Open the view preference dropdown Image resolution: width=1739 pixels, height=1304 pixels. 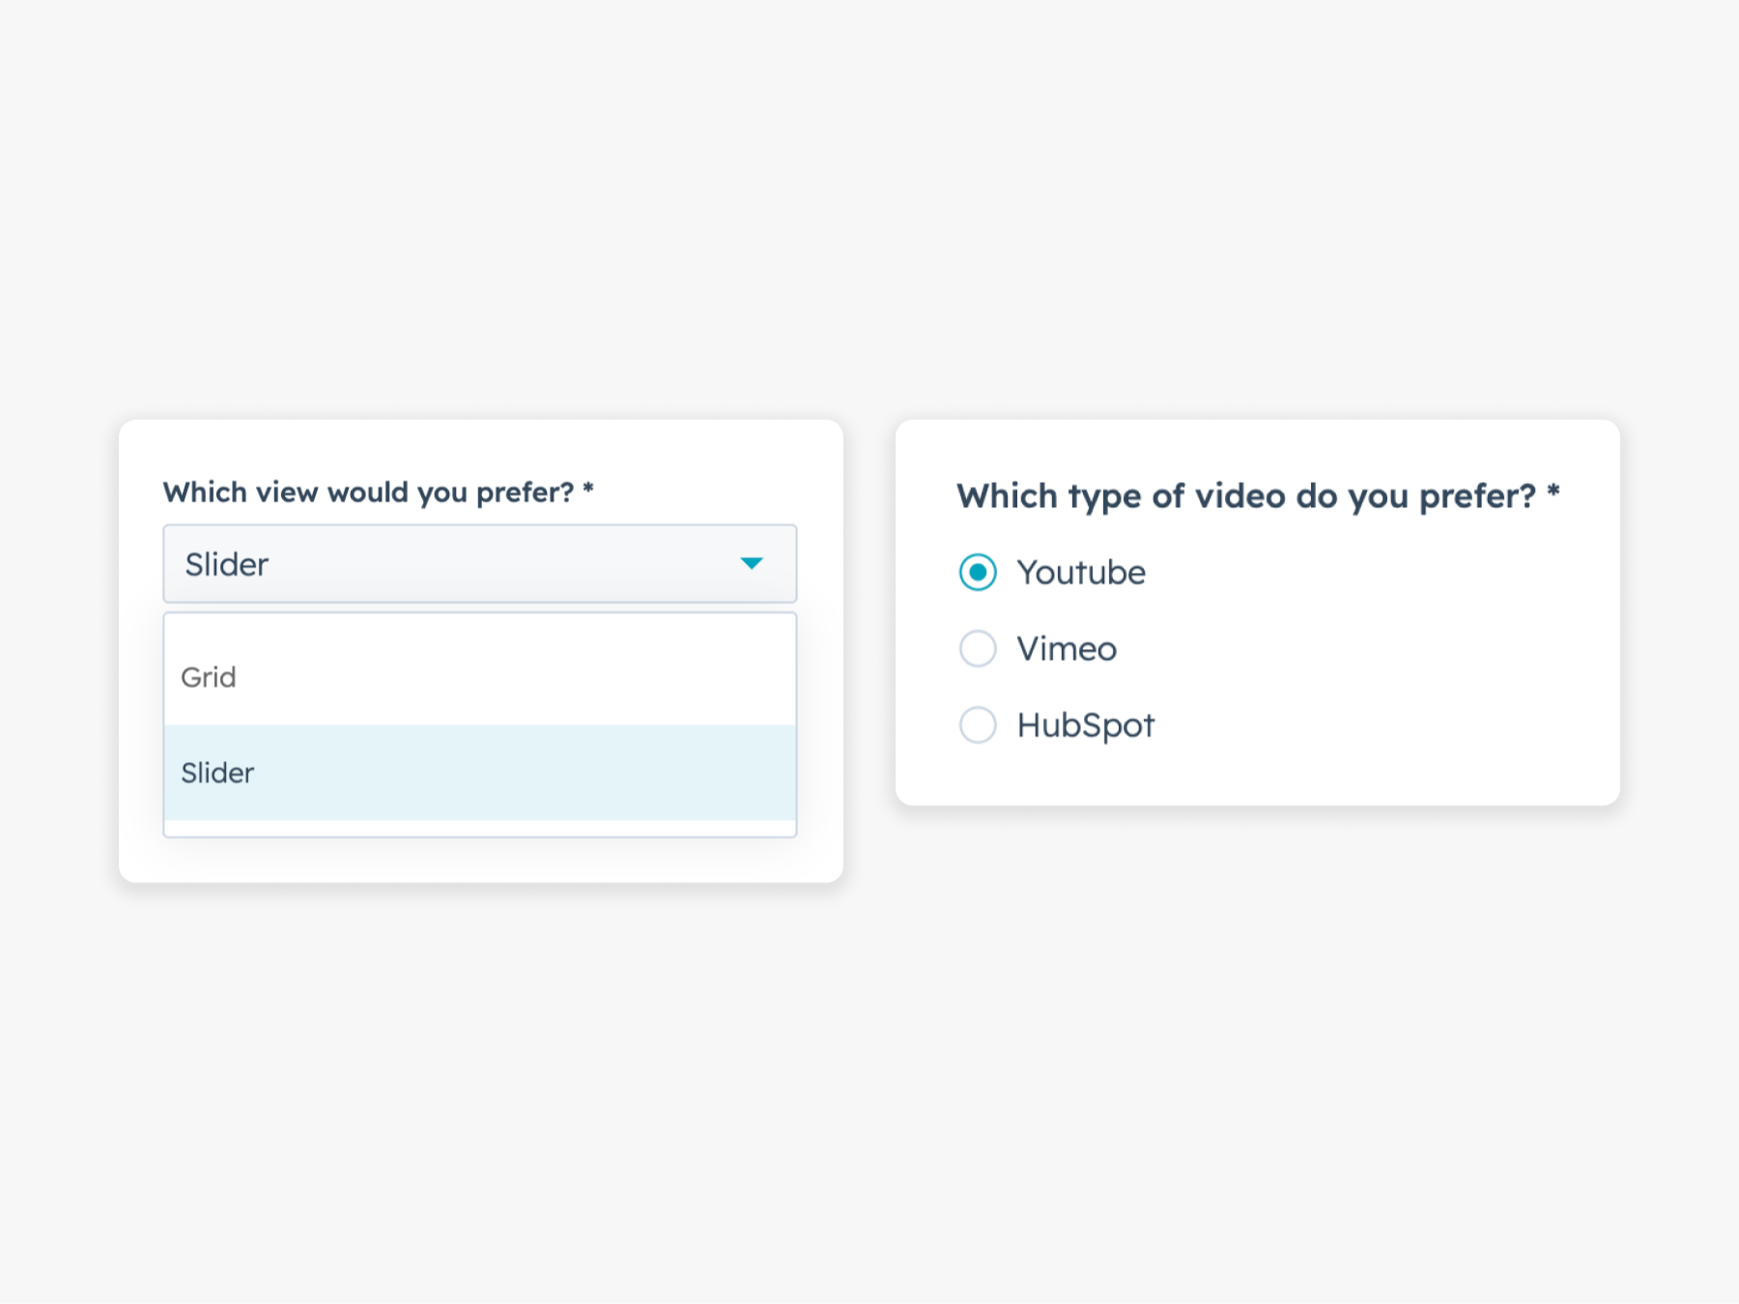click(480, 564)
